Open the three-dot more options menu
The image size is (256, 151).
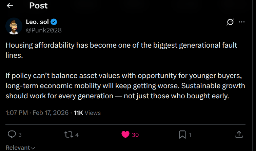coord(241,22)
